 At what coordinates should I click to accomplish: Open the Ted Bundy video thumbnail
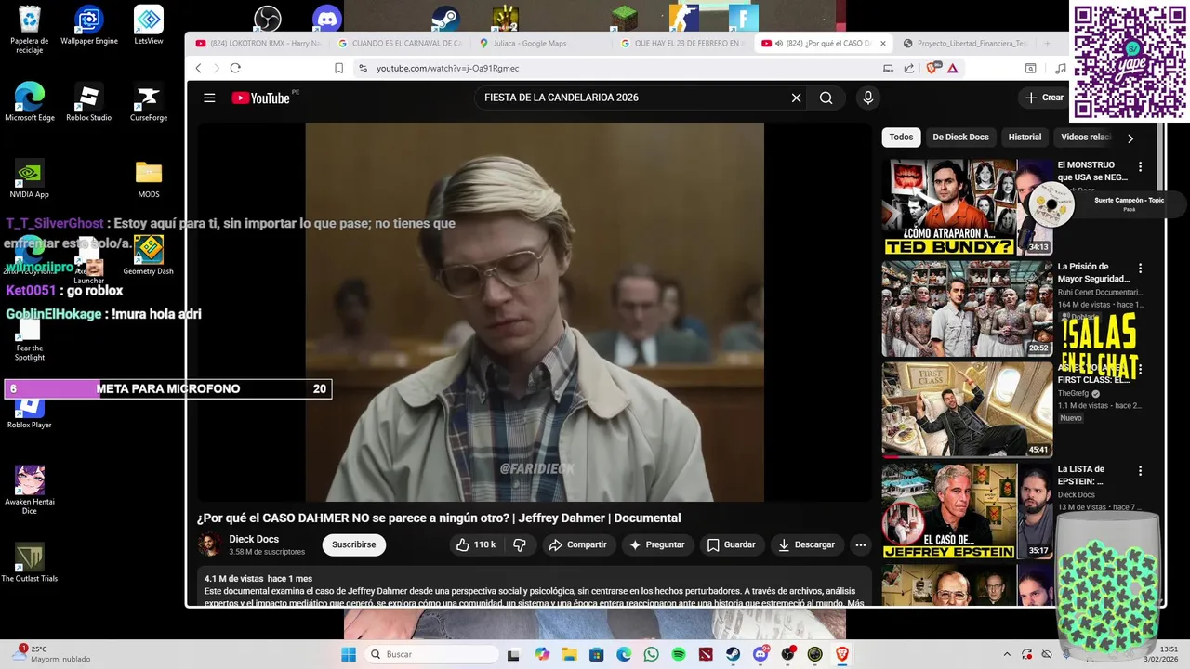click(967, 206)
